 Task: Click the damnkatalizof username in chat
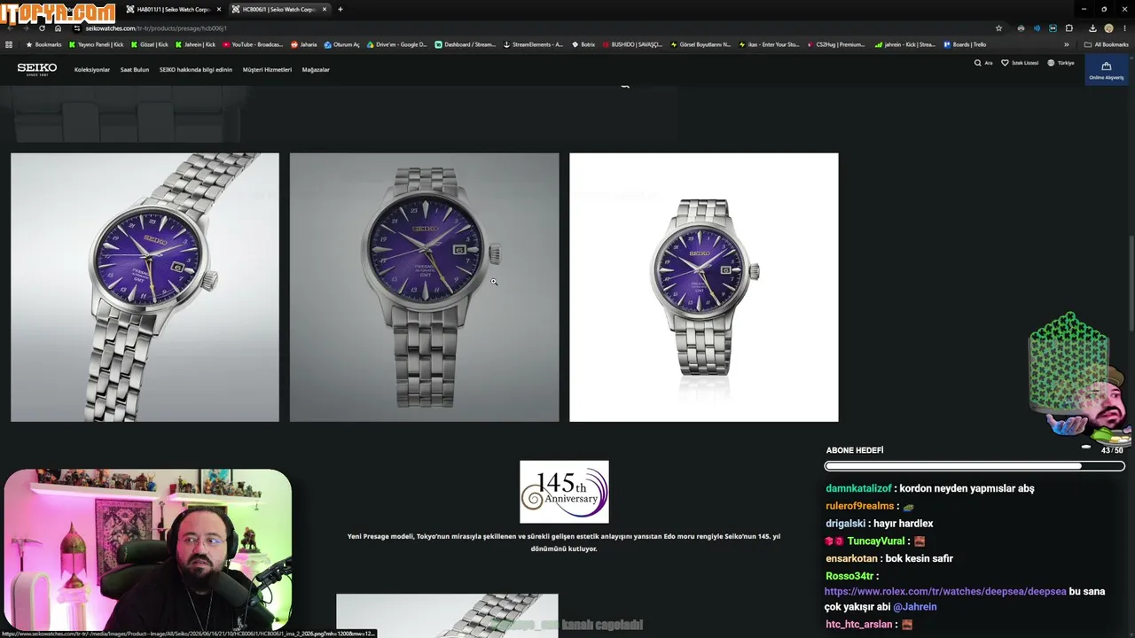tap(859, 488)
